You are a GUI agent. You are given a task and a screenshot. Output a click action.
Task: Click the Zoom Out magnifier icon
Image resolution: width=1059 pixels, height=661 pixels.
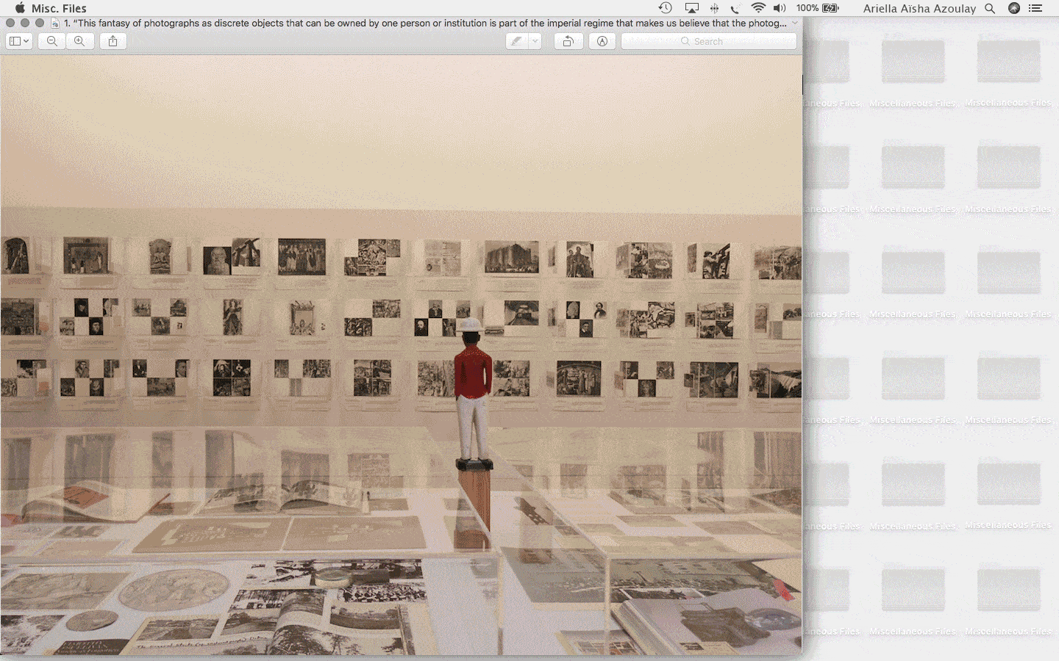pyautogui.click(x=52, y=41)
